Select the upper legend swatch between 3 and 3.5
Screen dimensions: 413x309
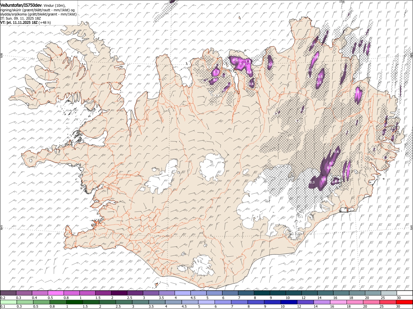150,293
